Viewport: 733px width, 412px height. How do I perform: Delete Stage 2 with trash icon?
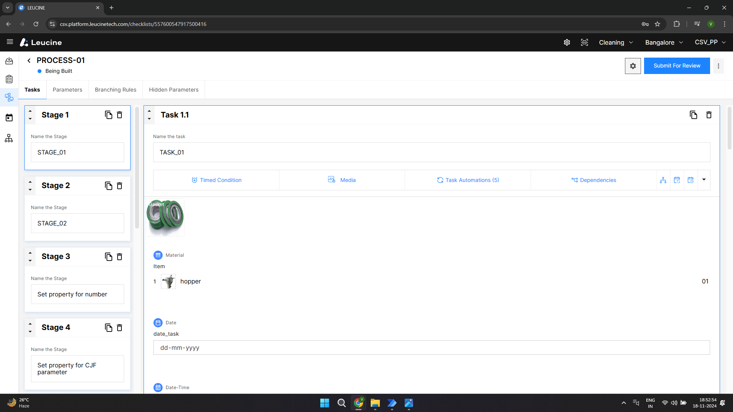(119, 186)
